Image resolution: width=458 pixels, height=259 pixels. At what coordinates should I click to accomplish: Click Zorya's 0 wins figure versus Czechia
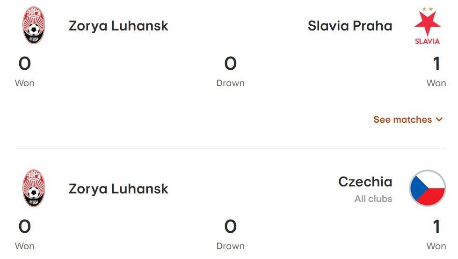coord(25,227)
